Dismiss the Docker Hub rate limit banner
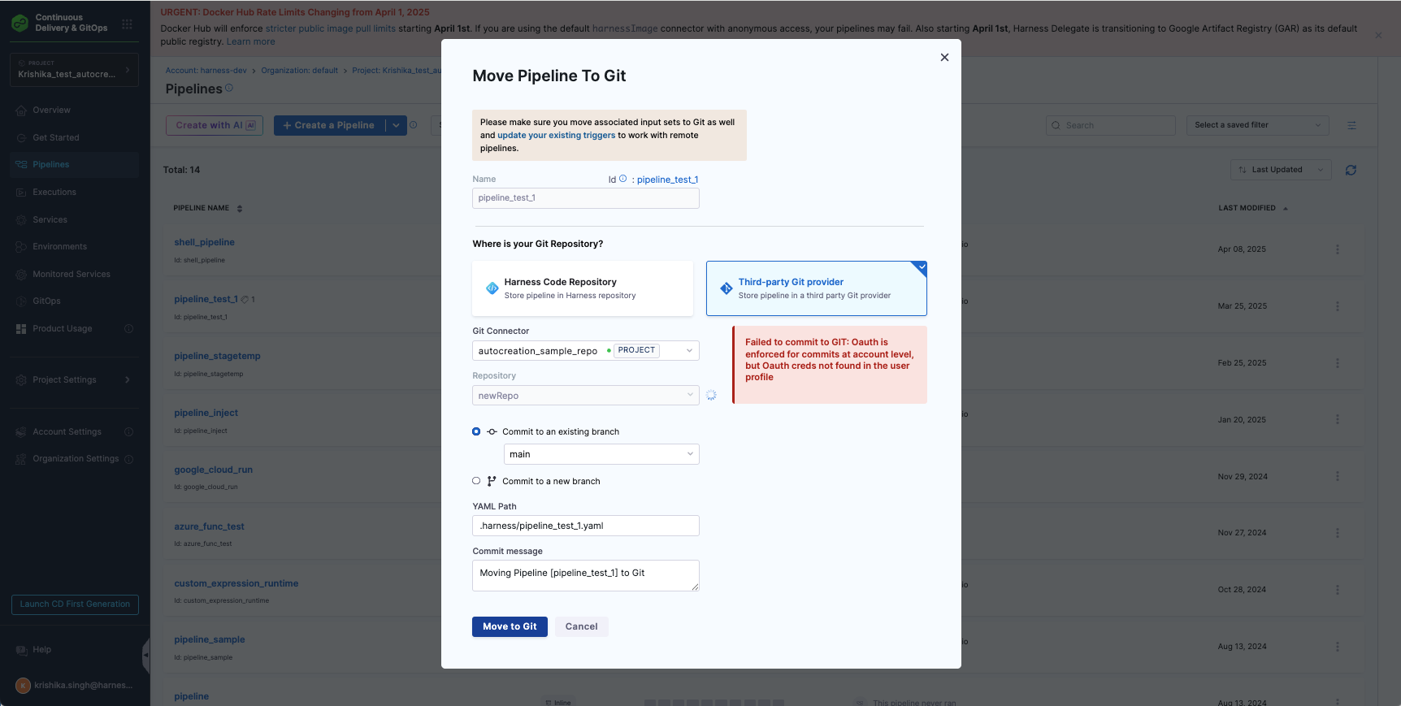 pos(1378,35)
